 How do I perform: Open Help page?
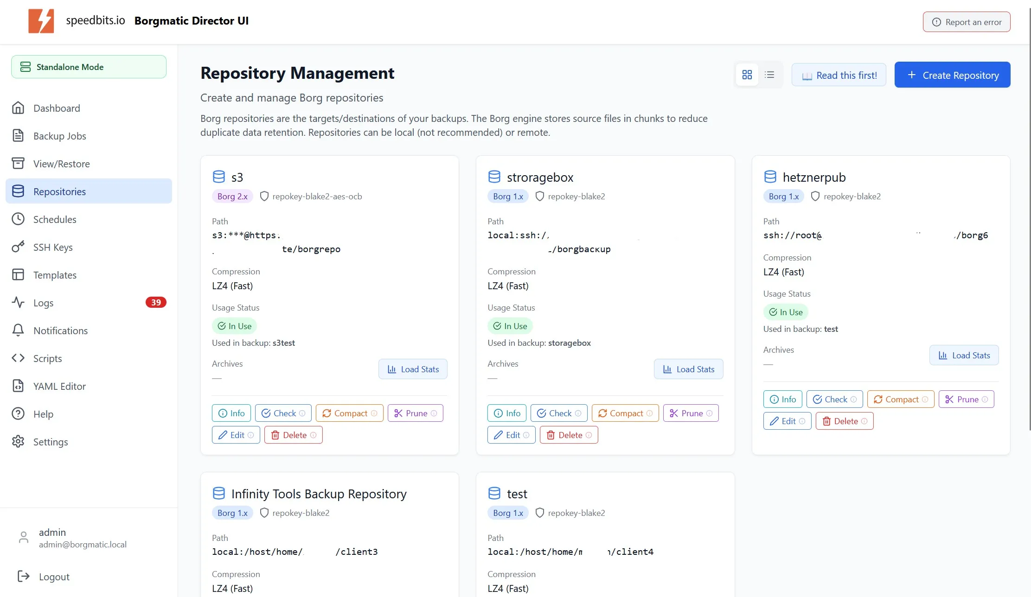click(x=89, y=414)
